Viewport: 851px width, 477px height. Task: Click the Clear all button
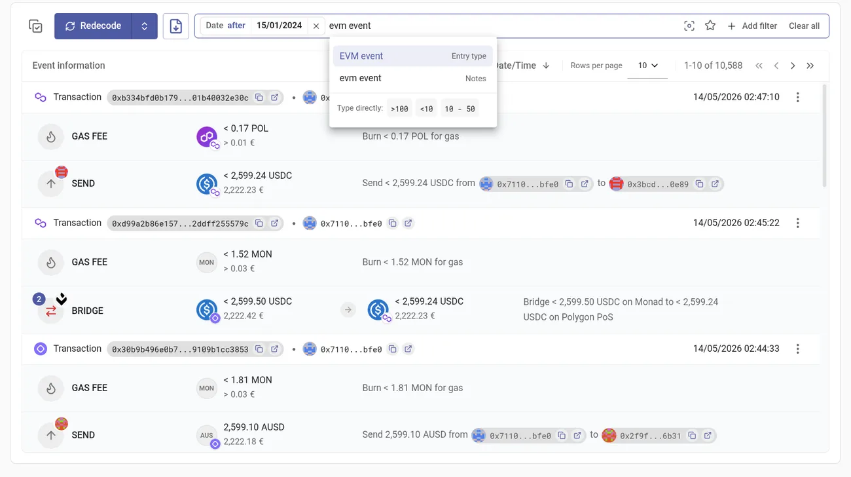(x=804, y=26)
